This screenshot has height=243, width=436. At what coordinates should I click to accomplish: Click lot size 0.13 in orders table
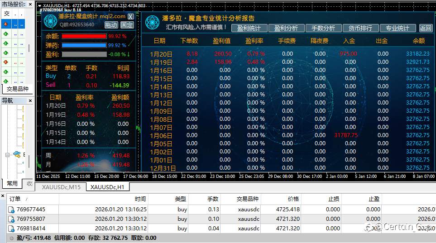(214, 210)
